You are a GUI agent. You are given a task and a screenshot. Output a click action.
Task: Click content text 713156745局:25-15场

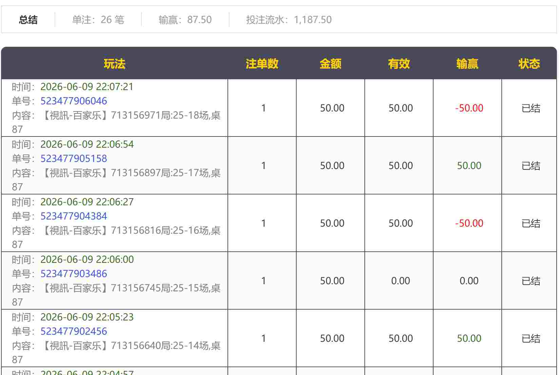point(160,288)
